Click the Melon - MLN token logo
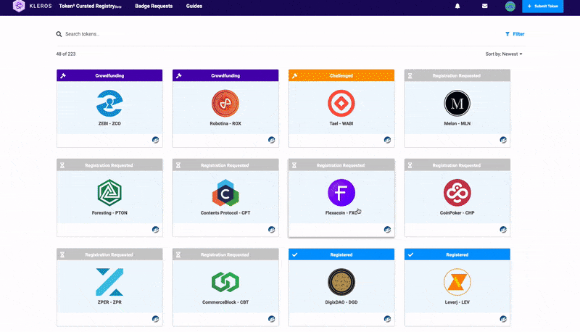The height and width of the screenshot is (332, 580). 457,103
